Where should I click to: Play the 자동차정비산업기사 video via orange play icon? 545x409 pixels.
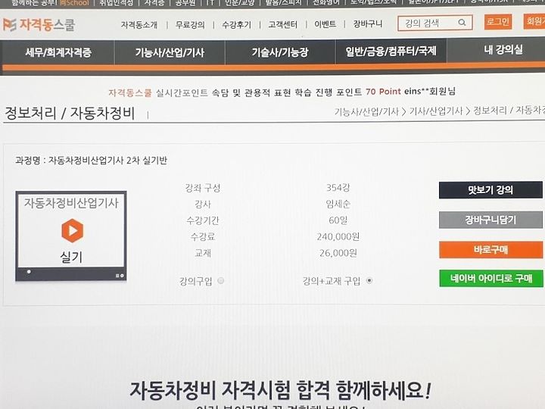click(73, 230)
